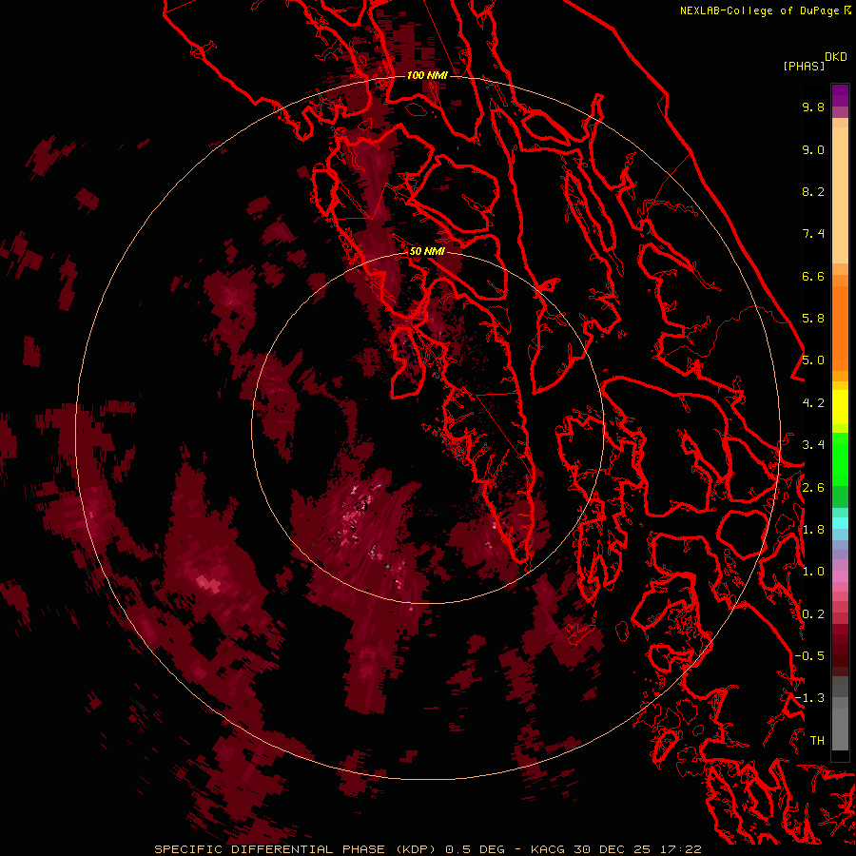Click the DKD [PHAS] legend heading
The image size is (856, 856).
tap(815, 61)
